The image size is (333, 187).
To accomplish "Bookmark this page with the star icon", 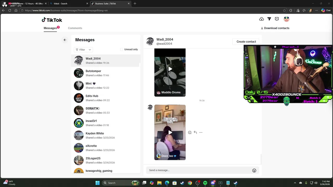I will tap(284, 10).
